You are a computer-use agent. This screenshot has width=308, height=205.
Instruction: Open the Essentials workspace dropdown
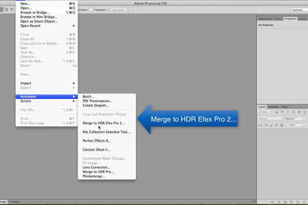pyautogui.click(x=299, y=10)
